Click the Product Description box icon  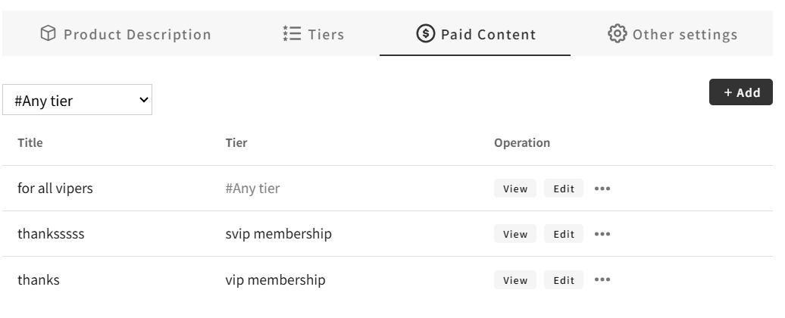pos(48,34)
